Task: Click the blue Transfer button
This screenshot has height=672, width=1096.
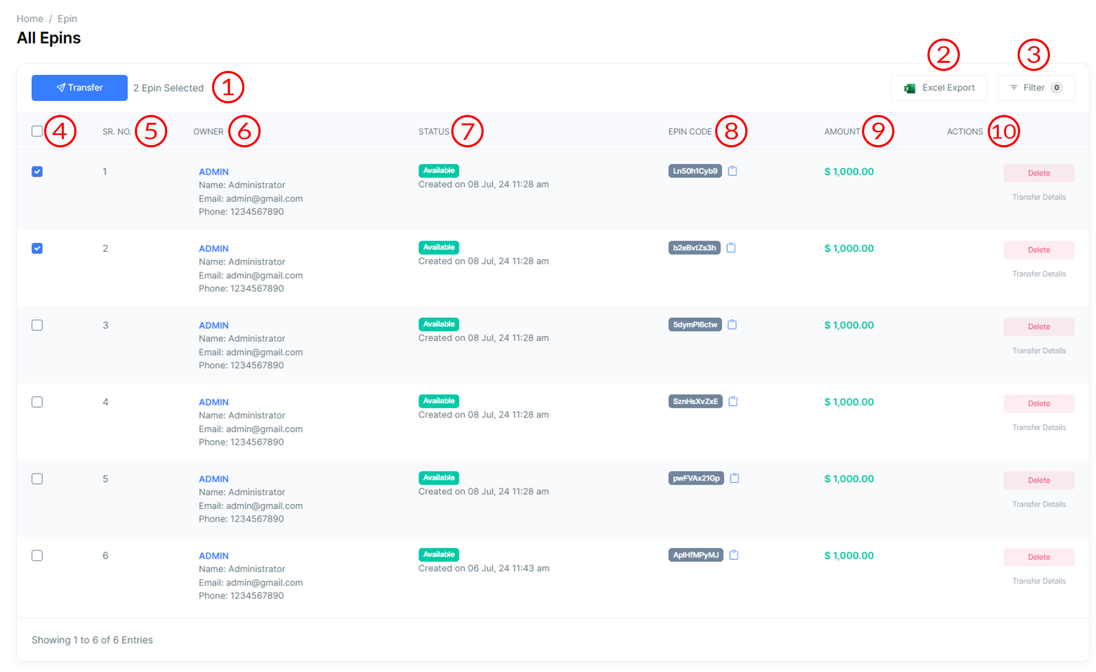Action: 79,88
